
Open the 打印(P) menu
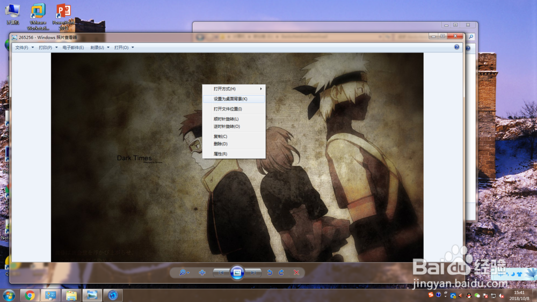pyautogui.click(x=48, y=48)
